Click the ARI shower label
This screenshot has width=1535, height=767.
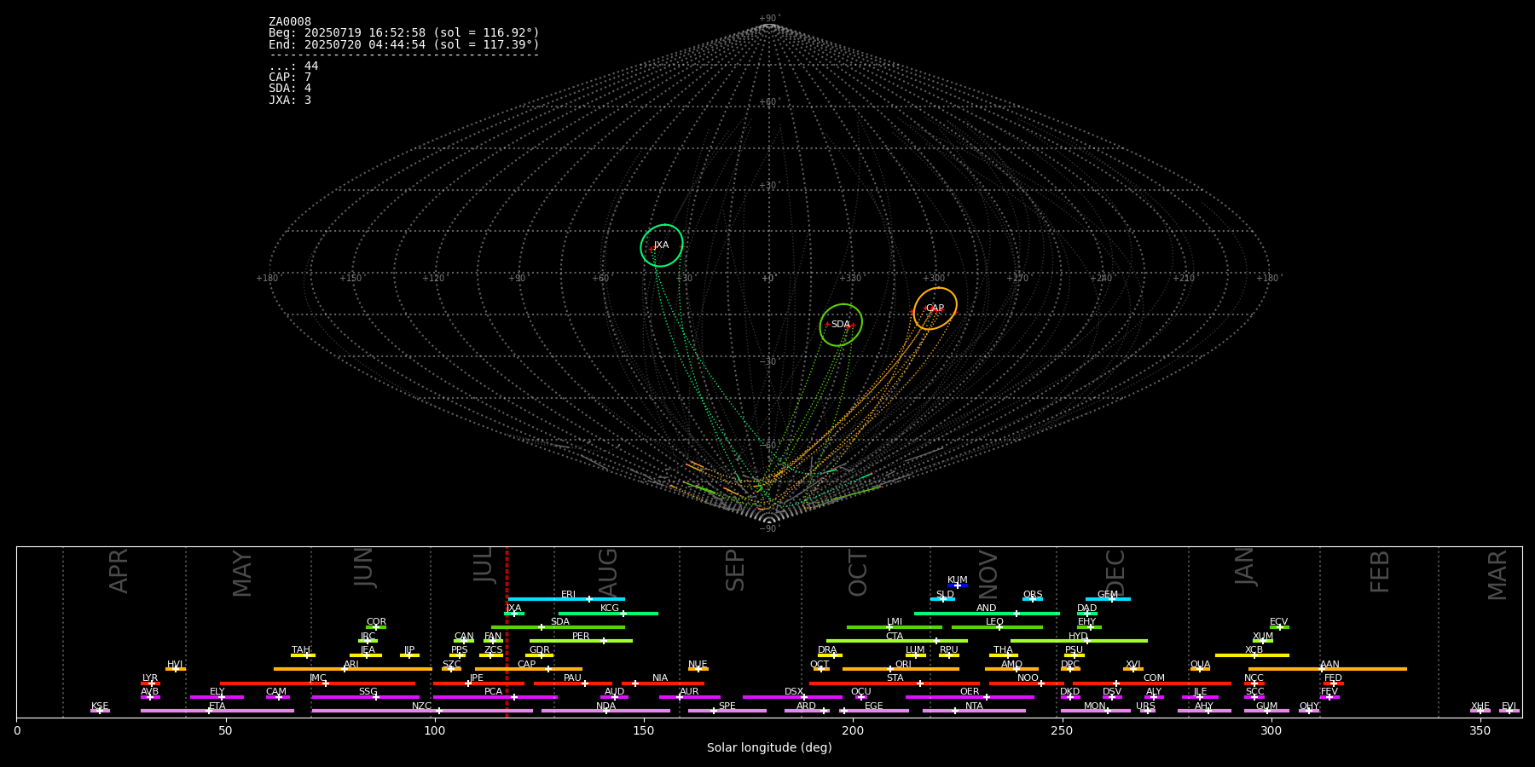pos(351,665)
